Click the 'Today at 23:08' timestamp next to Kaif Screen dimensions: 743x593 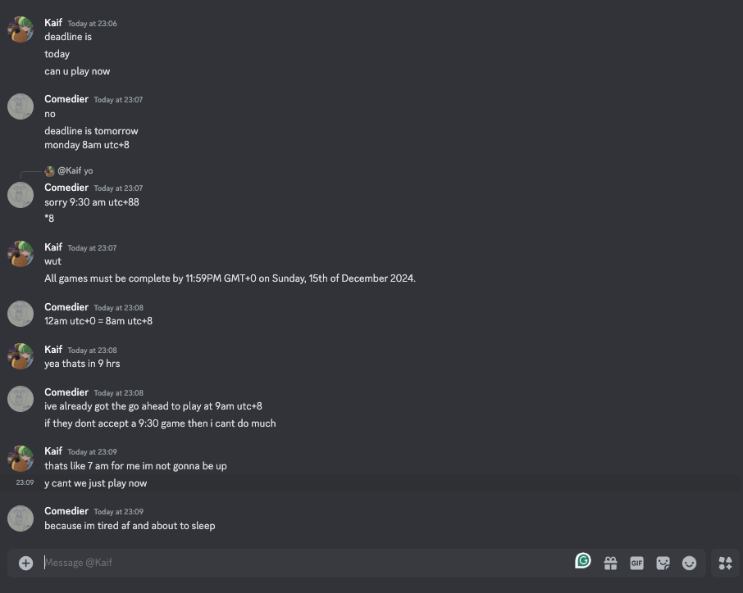[x=92, y=351]
